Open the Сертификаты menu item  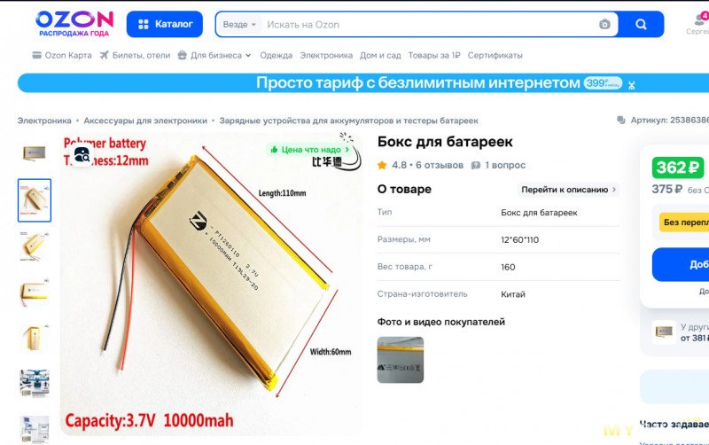[x=495, y=55]
